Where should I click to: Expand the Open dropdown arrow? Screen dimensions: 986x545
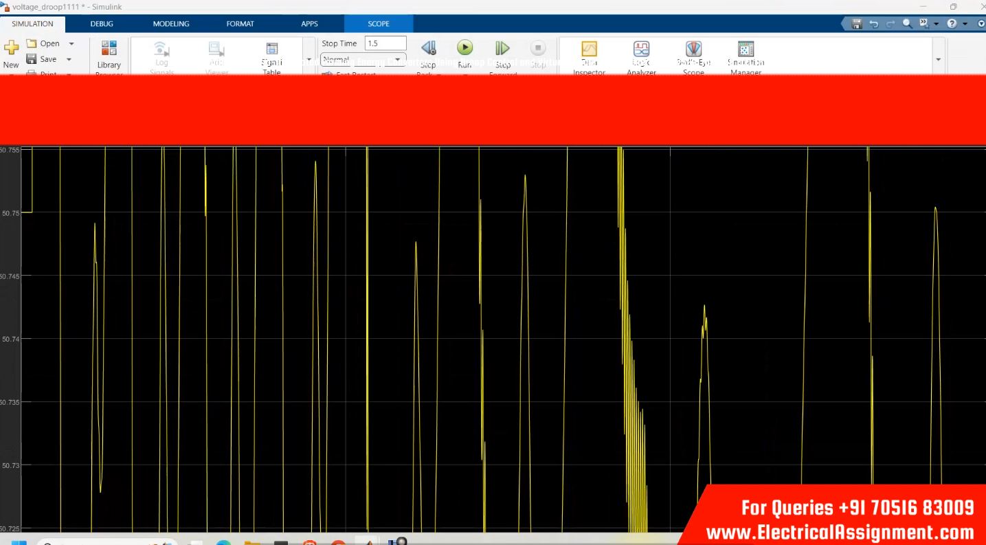tap(71, 43)
